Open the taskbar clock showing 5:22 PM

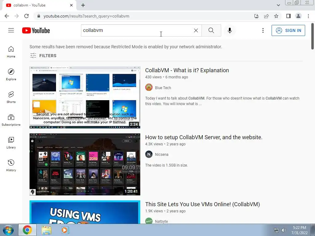click(300, 230)
